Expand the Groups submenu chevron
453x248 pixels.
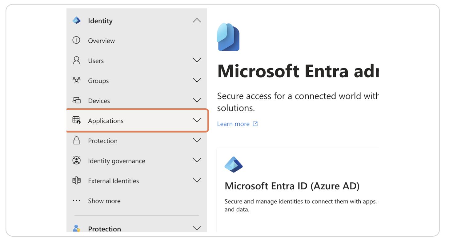coord(197,80)
